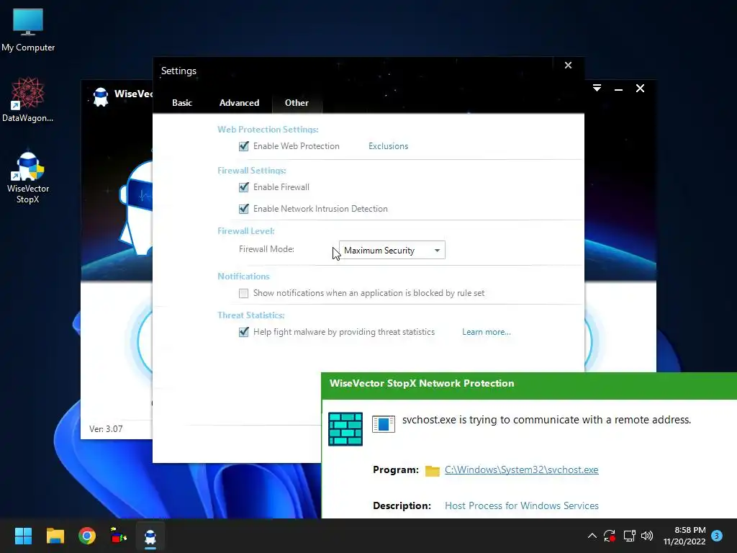Click WiseVector logo in main window title
737x553 pixels.
[x=101, y=96]
